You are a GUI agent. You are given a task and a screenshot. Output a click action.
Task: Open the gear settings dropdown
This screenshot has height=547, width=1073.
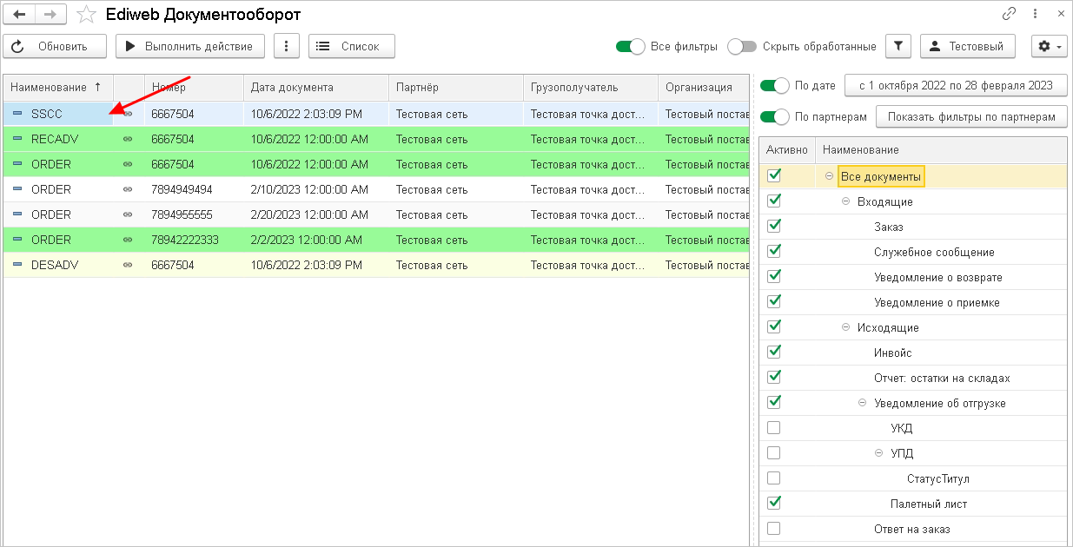tap(1049, 46)
